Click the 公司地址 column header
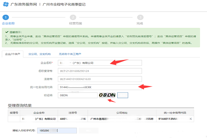The height and width of the screenshot is (138, 207). click(x=122, y=113)
